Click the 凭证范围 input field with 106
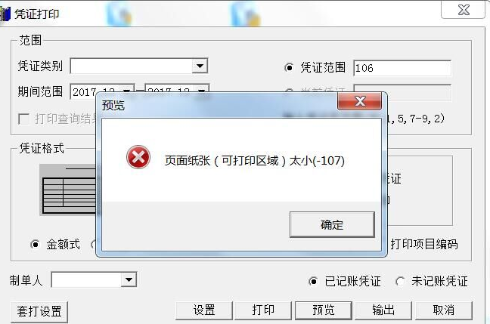 pyautogui.click(x=402, y=68)
